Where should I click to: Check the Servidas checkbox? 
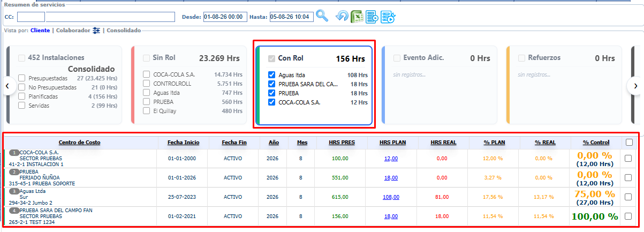(21, 105)
